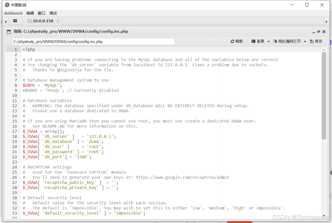The width and height of the screenshot is (332, 223).
Task: Close the 10.0.0.158 tab
Action: 58,21
